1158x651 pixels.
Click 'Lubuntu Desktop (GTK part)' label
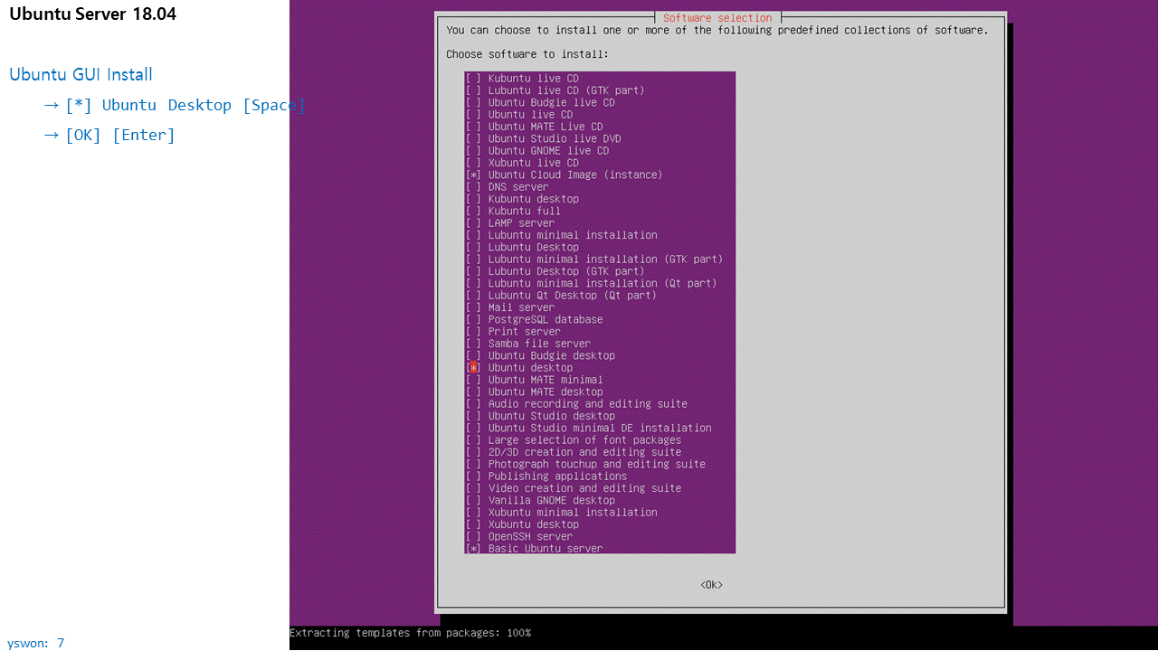tap(566, 271)
